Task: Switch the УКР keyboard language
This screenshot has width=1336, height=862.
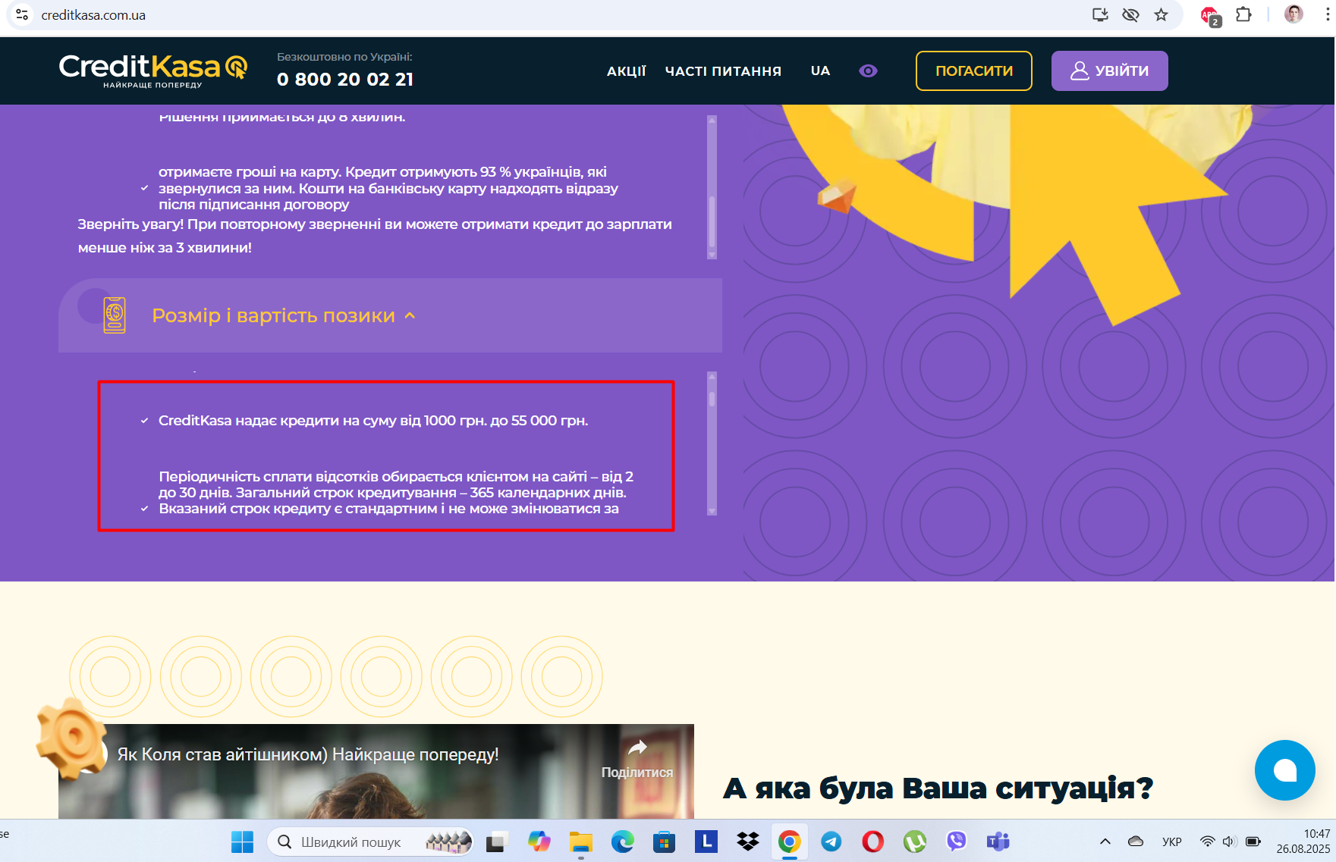Action: [1172, 842]
